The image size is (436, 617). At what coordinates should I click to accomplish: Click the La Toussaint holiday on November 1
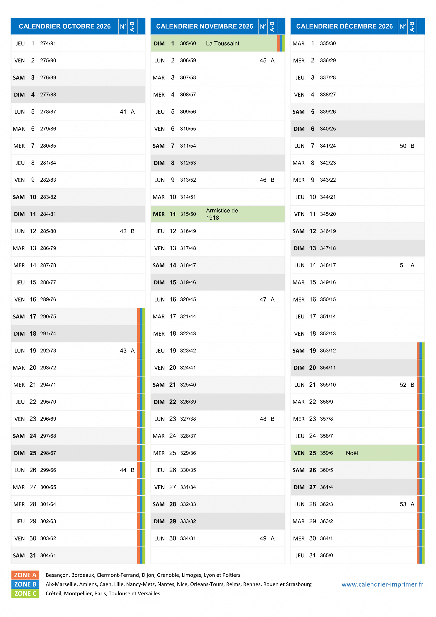tap(223, 43)
